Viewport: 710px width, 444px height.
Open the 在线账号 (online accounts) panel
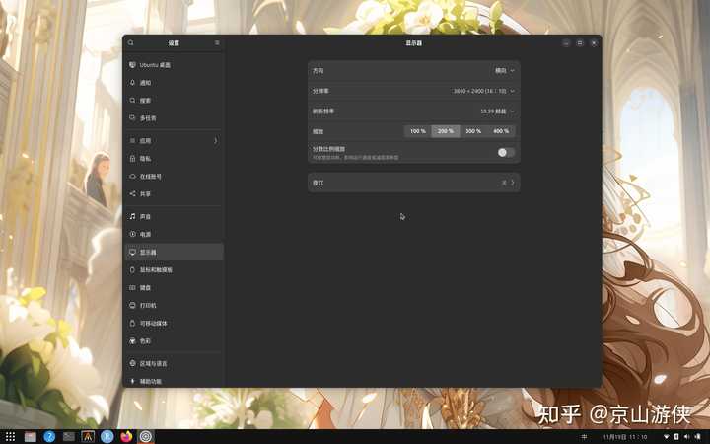[x=175, y=177]
